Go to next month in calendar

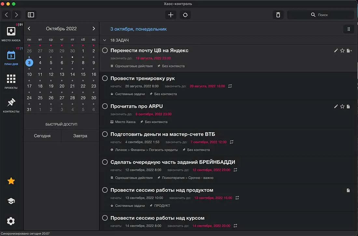tap(94, 29)
